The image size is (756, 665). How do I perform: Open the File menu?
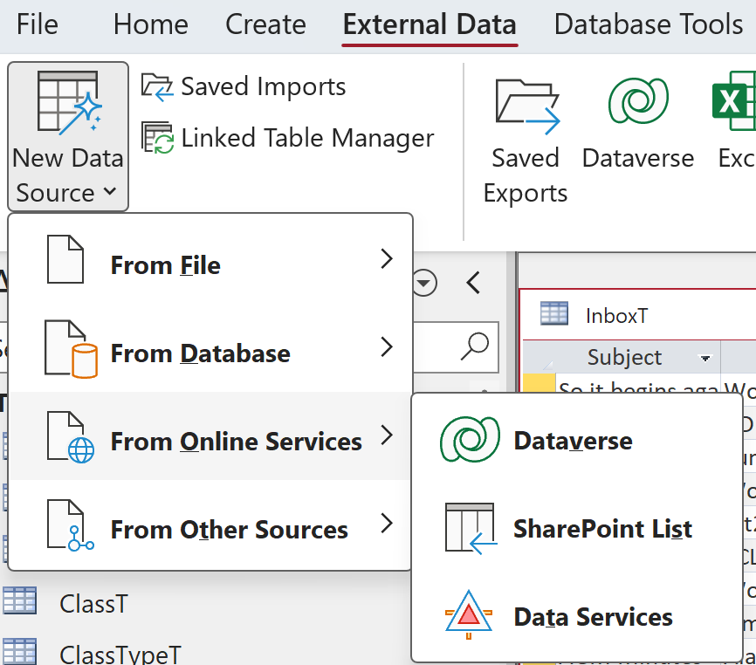38,24
